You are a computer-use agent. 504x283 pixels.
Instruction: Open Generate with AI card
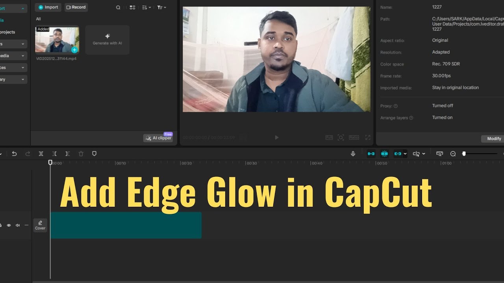pos(107,40)
